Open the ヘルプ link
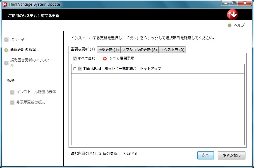Image resolution: width=254 pixels, height=168 pixels. pos(239,25)
